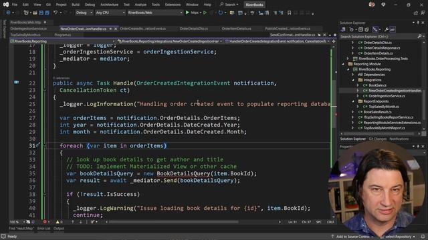
Task: Click the user profile avatar in the title bar
Action: pyautogui.click(x=372, y=5)
